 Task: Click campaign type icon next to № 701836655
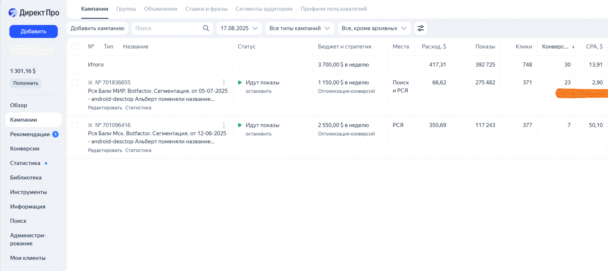tap(90, 82)
